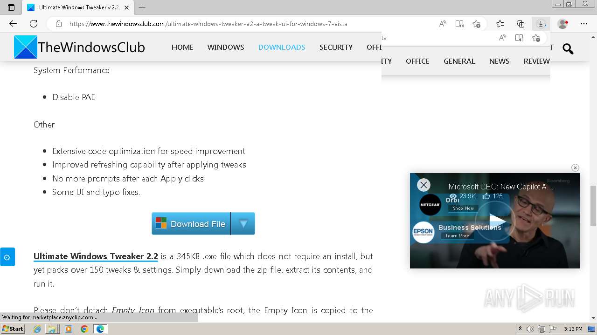View site information lock icon
This screenshot has width=597, height=335.
click(x=58, y=24)
